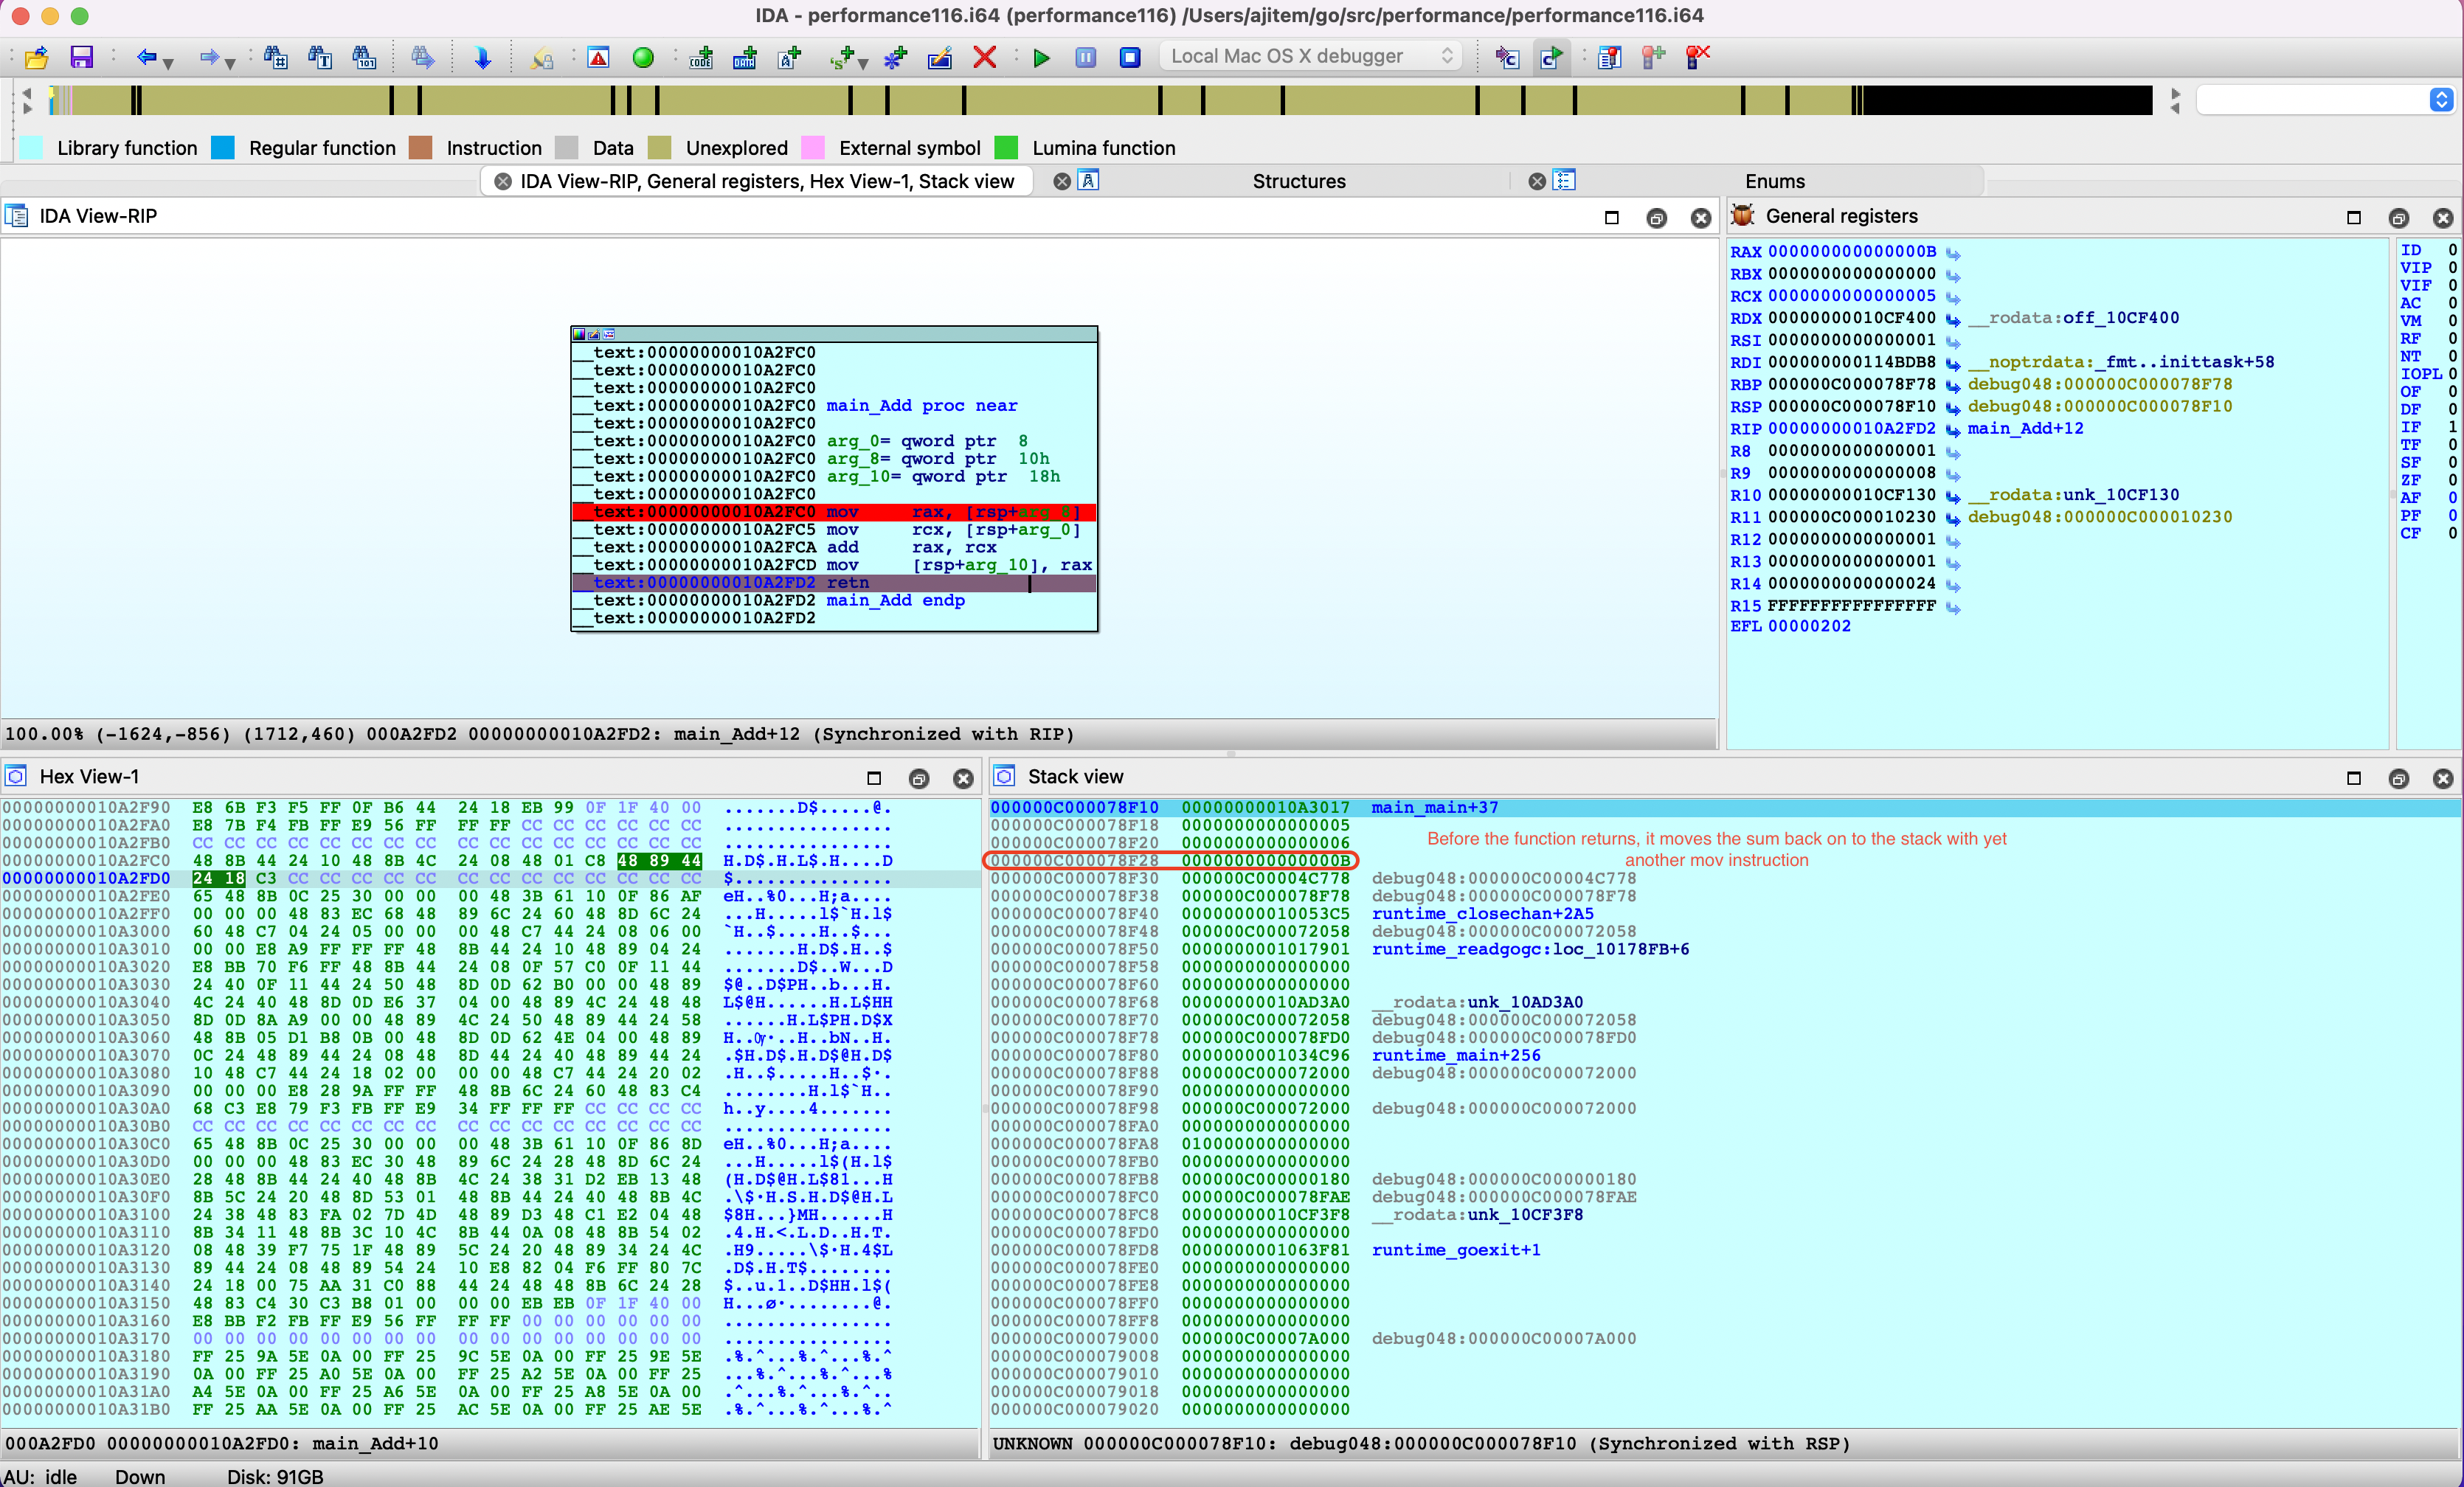Screen dimensions: 2464x1487
Task: Start process with green play button
Action: pyautogui.click(x=1041, y=57)
